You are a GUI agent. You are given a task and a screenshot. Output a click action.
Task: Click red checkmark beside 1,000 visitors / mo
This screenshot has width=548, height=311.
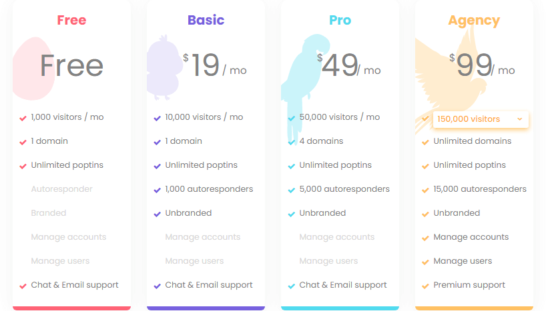(x=23, y=119)
